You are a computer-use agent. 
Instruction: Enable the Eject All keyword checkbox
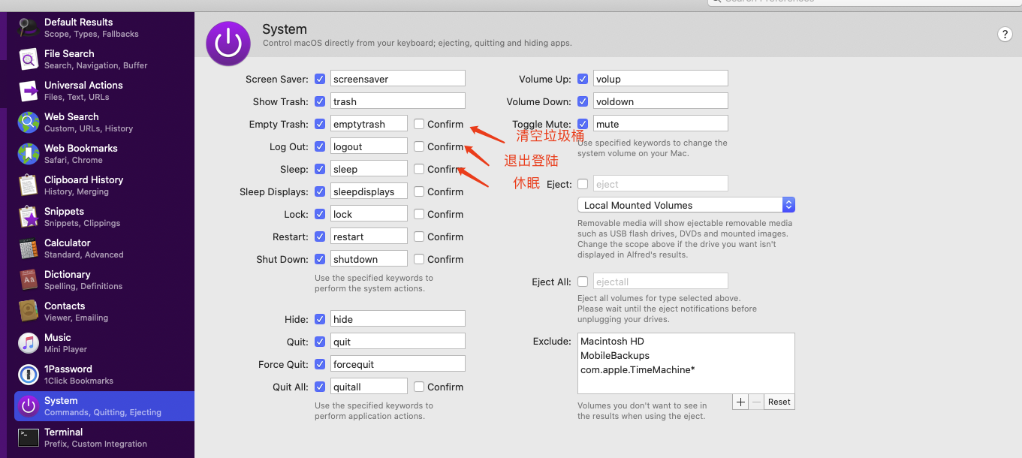(x=583, y=282)
